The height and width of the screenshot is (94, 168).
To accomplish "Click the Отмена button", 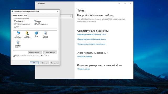I will [44, 63].
